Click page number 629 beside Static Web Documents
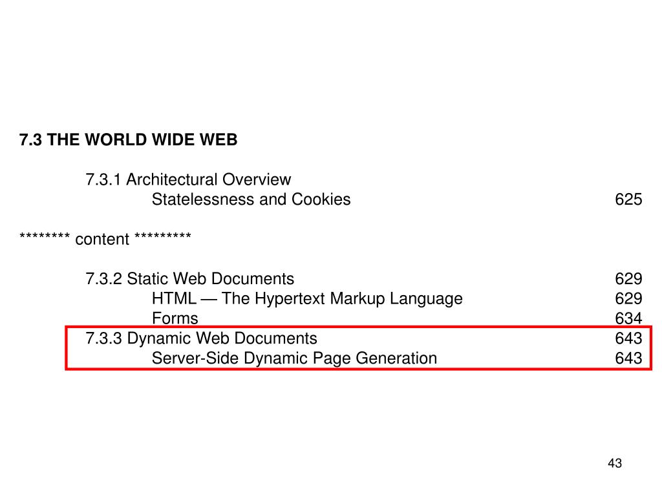662x496 pixels. pyautogui.click(x=628, y=279)
